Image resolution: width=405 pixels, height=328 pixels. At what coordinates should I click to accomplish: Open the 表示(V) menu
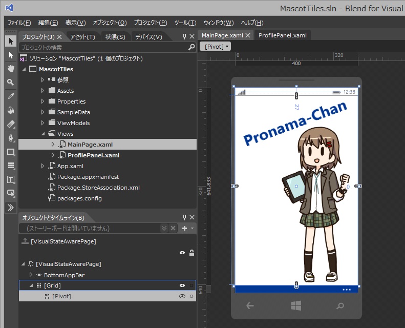click(75, 23)
